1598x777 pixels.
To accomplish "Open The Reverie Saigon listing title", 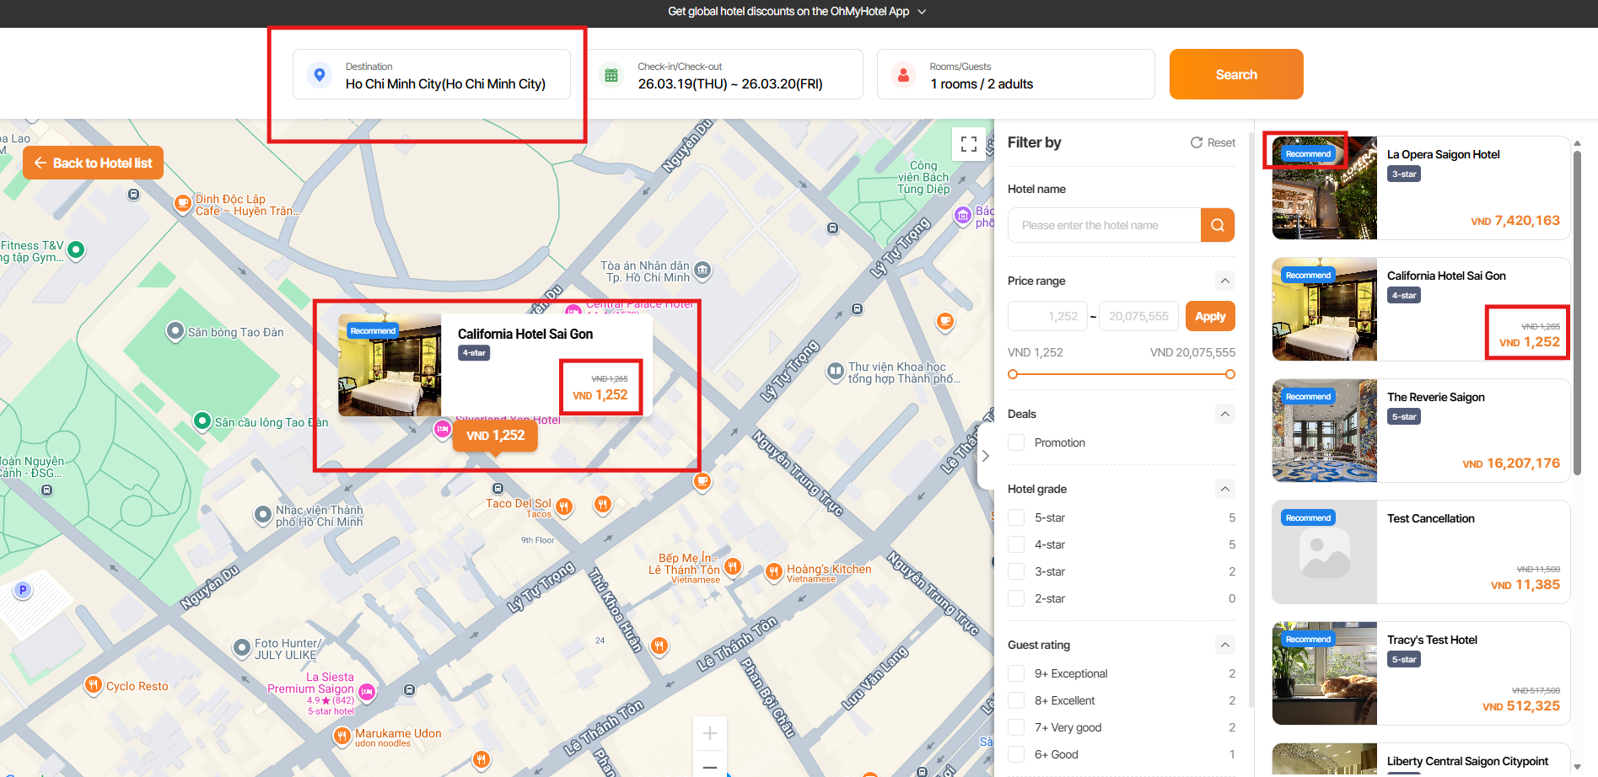I will coord(1435,397).
